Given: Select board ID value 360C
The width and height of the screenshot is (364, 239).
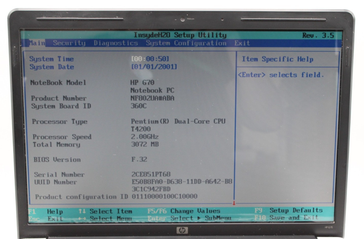Looking at the screenshot, I should pyautogui.click(x=139, y=106).
